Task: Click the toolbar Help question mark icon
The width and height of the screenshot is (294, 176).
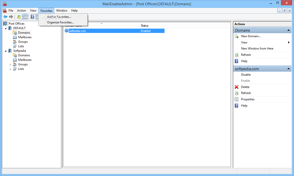Action: click(x=32, y=17)
